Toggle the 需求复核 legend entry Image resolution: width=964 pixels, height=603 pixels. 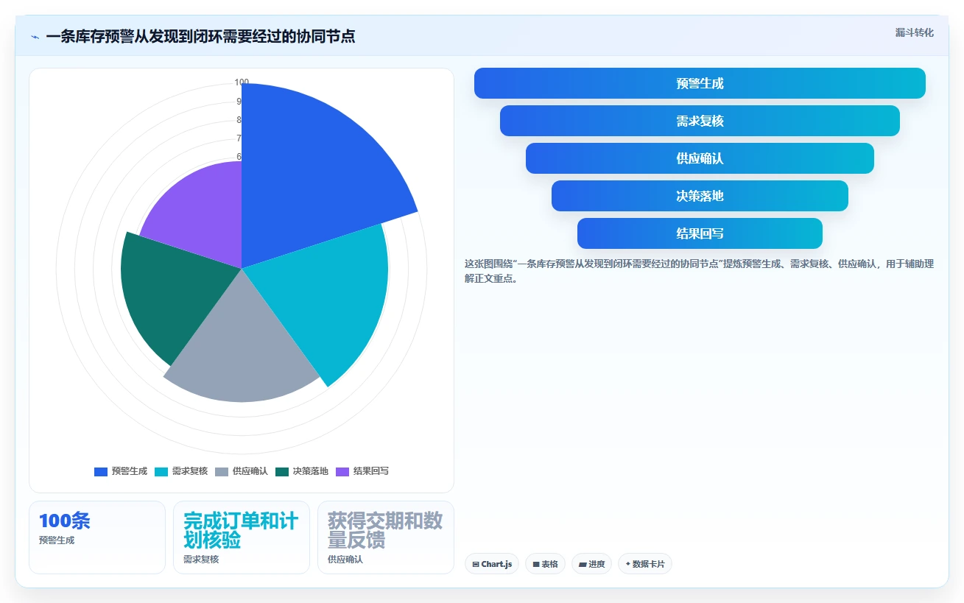click(181, 471)
